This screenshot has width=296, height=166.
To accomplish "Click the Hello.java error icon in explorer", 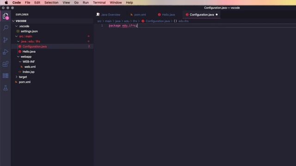I will (x=20, y=52).
